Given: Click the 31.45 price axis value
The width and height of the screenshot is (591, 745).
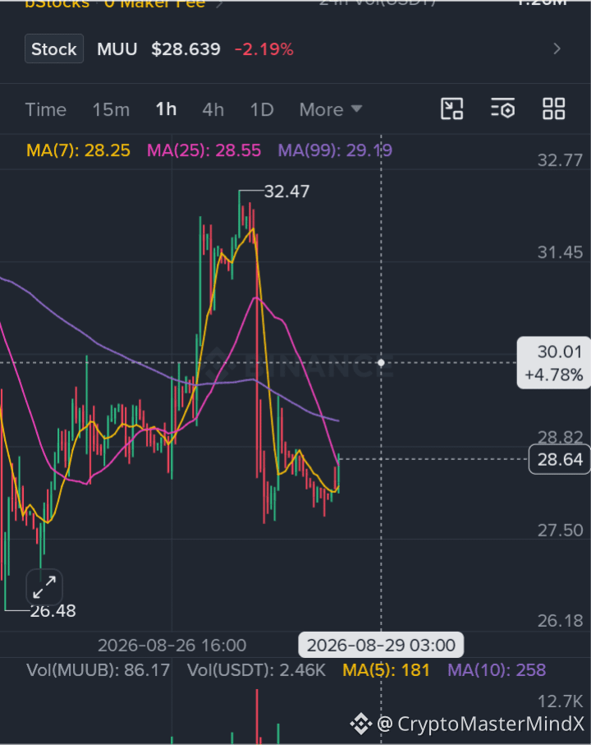Looking at the screenshot, I should [x=560, y=252].
